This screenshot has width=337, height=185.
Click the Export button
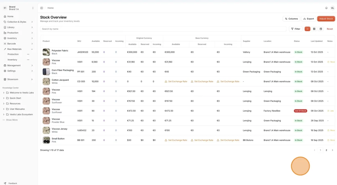tap(308, 19)
